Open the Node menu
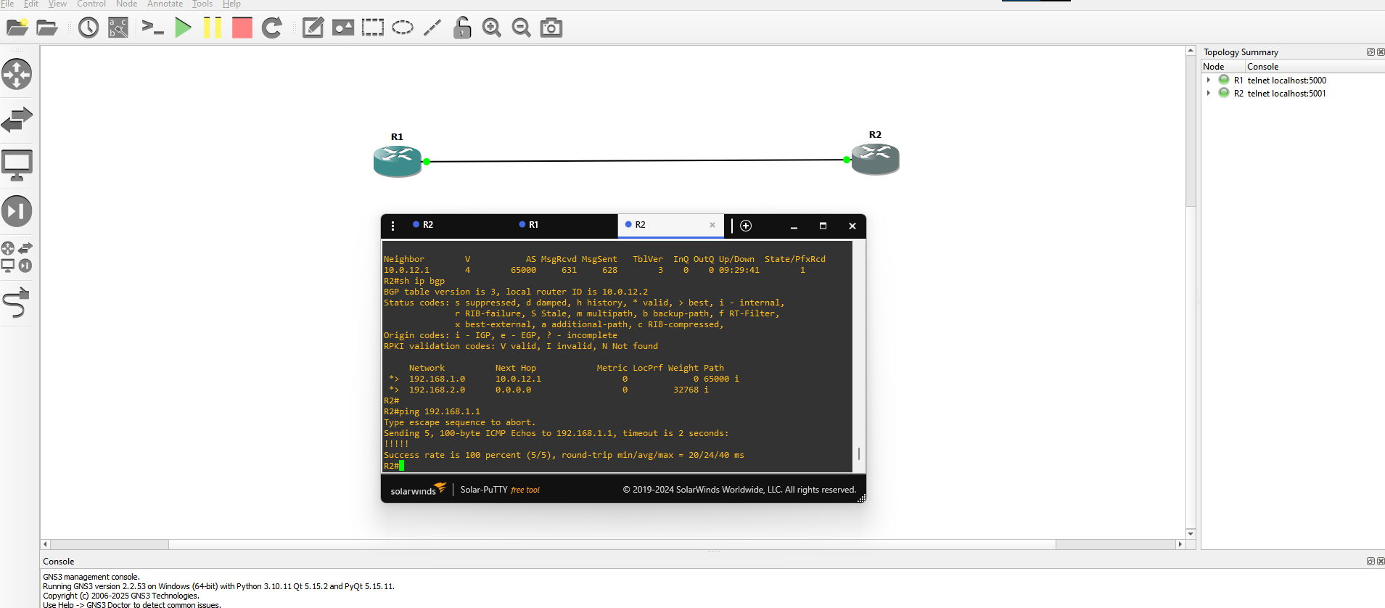The width and height of the screenshot is (1385, 608). pyautogui.click(x=126, y=4)
